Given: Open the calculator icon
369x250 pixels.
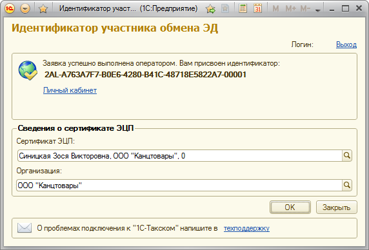Looking at the screenshot, I should point(243,8).
